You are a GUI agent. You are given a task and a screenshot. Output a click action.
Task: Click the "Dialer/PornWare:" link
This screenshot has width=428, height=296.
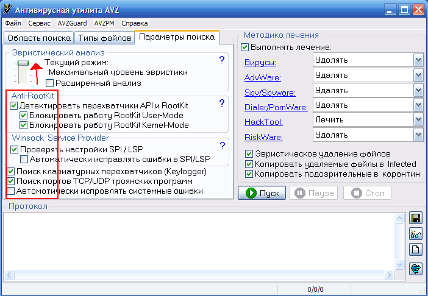(x=276, y=107)
